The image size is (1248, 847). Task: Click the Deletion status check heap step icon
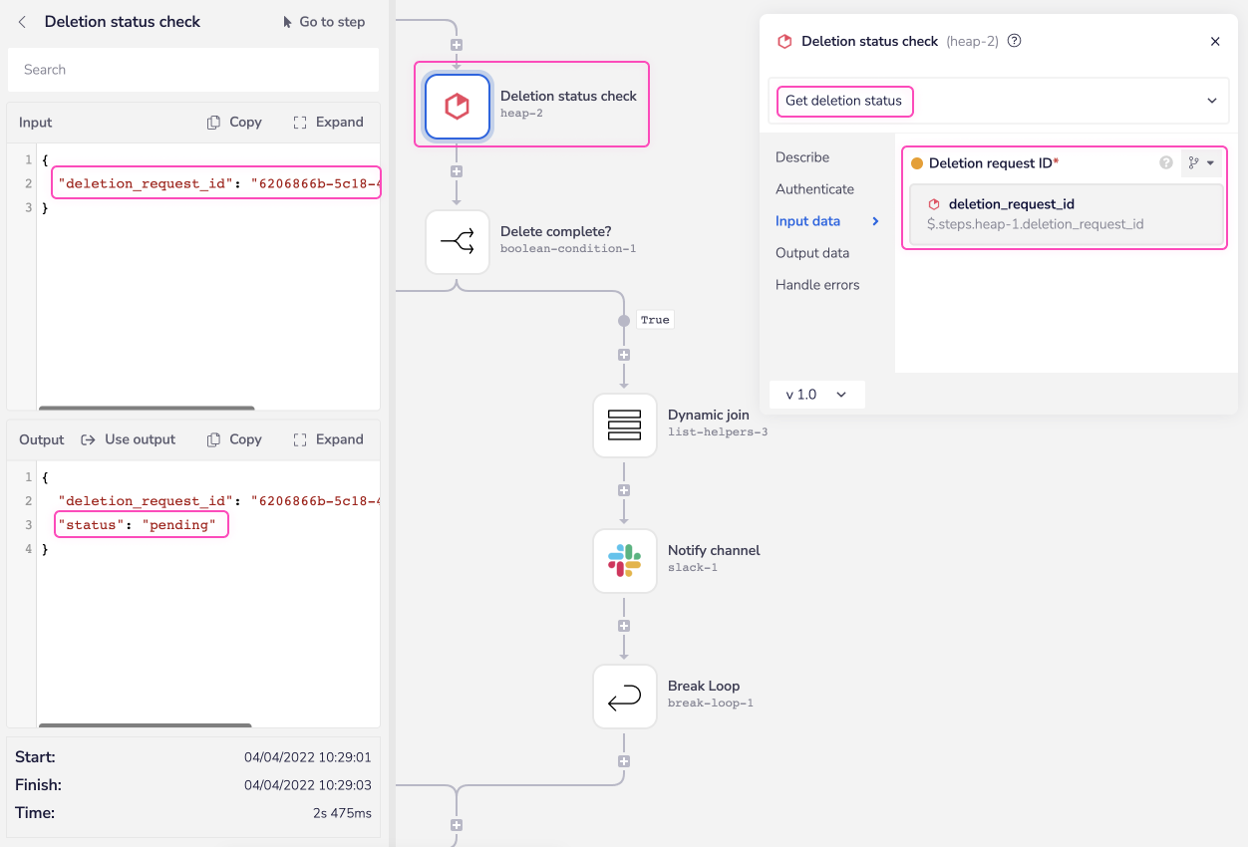458,106
